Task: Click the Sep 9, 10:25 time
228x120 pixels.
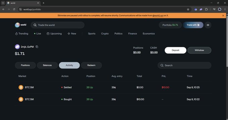Action: [x=193, y=87]
